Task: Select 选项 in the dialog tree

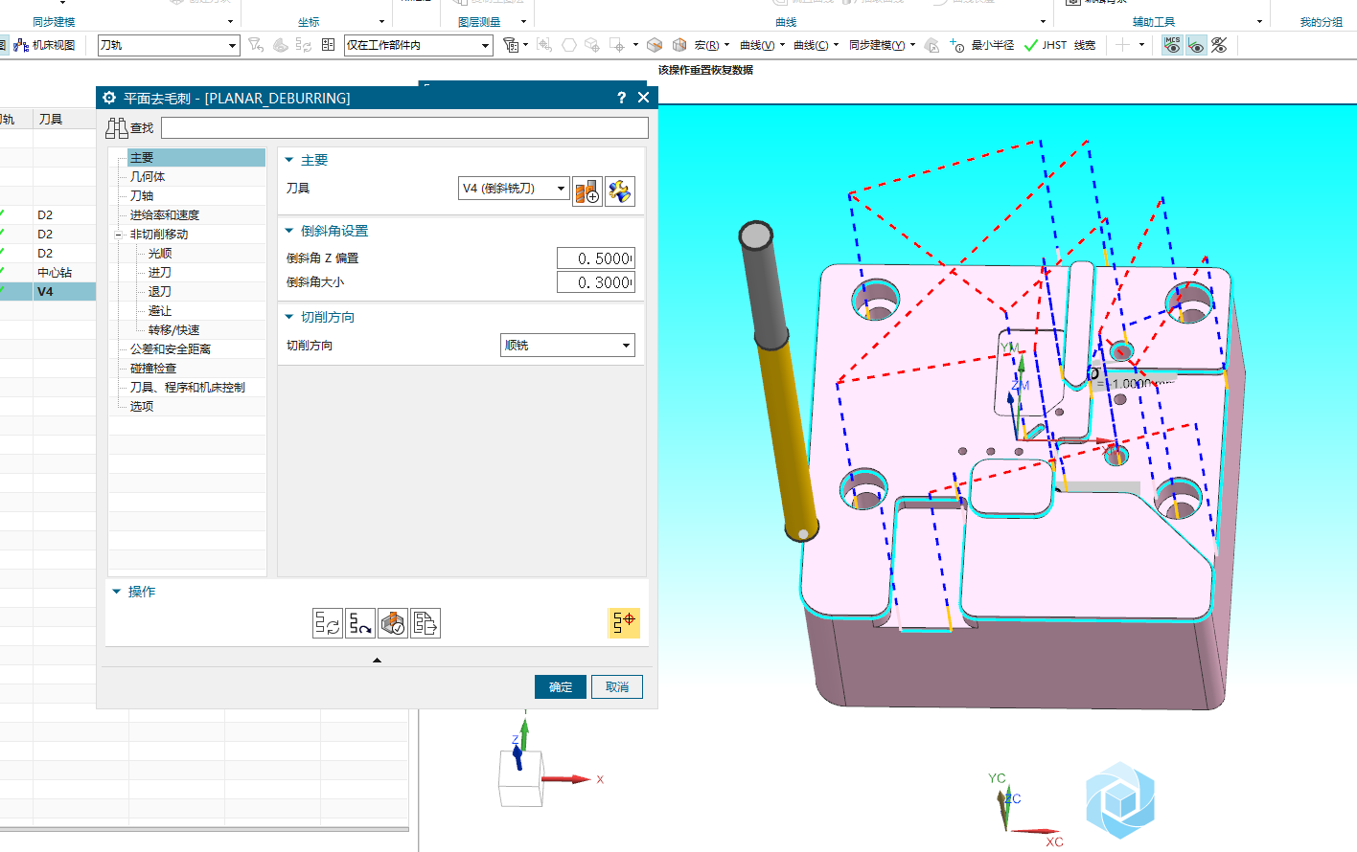Action: 142,407
